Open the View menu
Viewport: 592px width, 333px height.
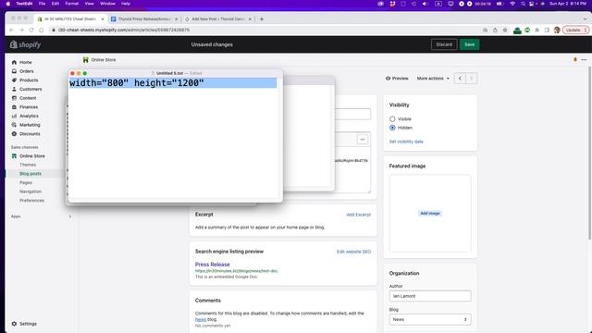click(89, 4)
